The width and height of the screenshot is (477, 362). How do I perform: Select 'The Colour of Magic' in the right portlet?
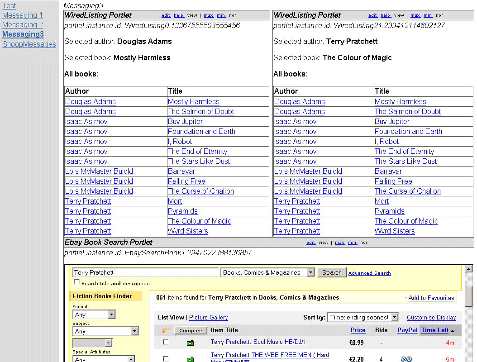point(406,221)
